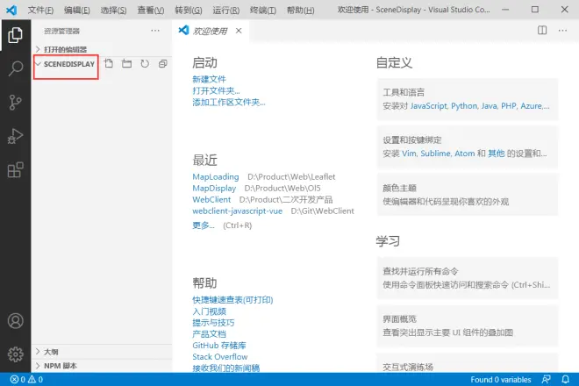Screen dimensions: 579x386
Task: Expand the 大纲 section
Action: click(102, 352)
